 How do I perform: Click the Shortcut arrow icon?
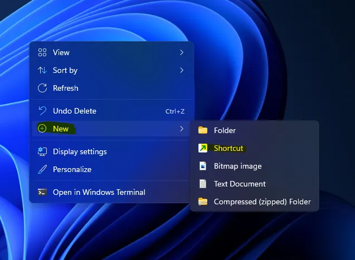203,148
